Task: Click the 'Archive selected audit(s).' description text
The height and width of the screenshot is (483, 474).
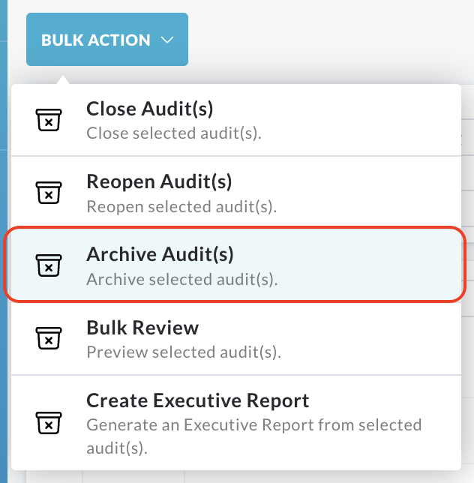Action: (x=182, y=280)
